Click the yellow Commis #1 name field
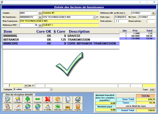Viewport: 158px width, 114px height. [71, 13]
